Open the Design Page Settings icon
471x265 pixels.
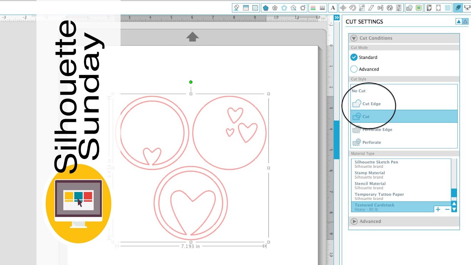click(429, 7)
